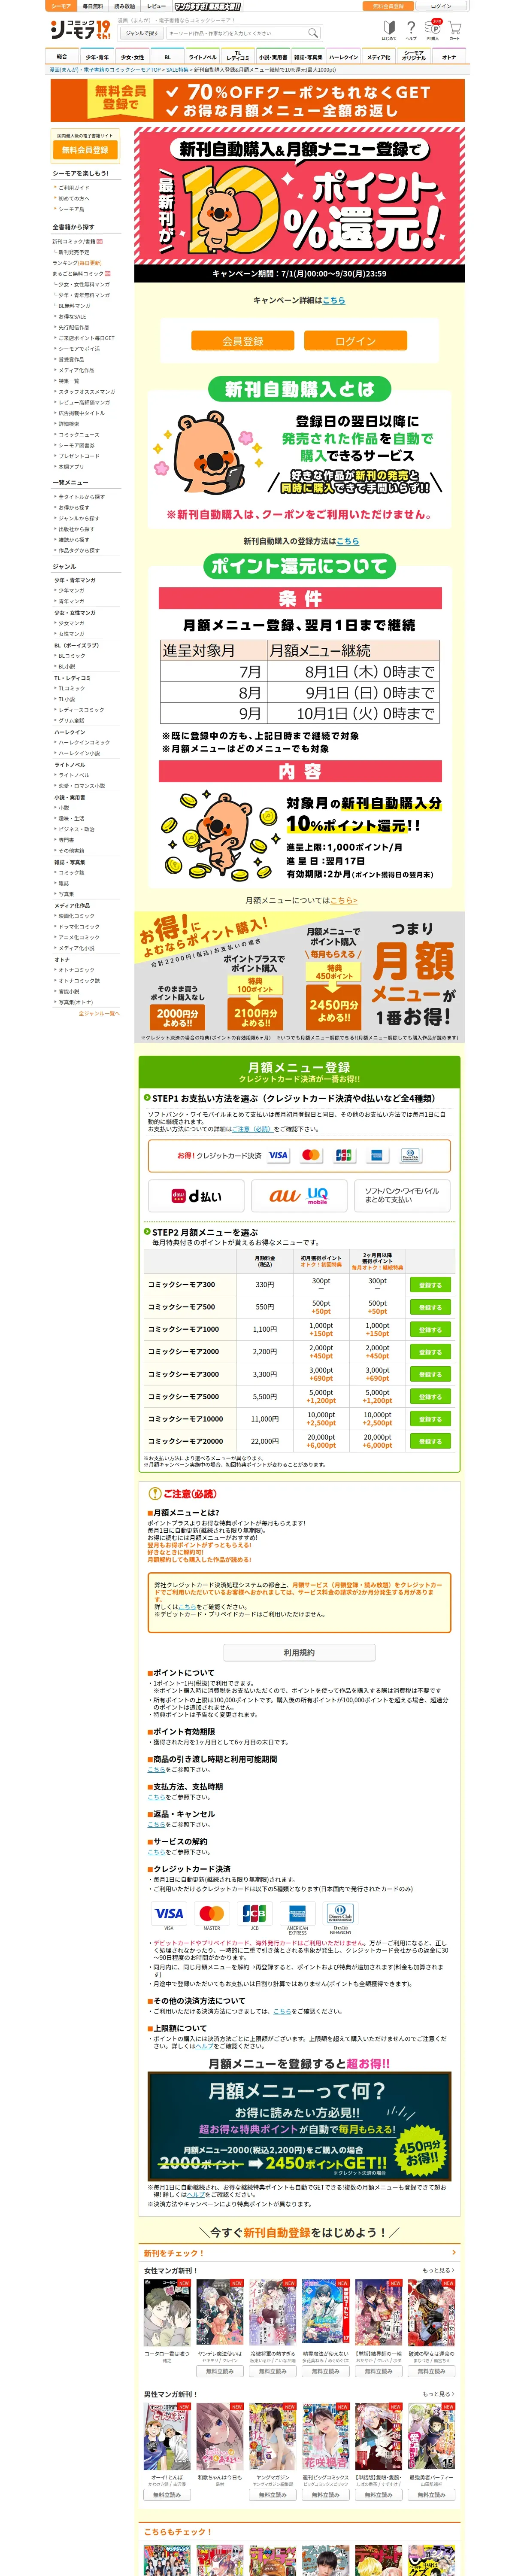Screen dimensions: 515x2576
Task: Register コミックシーモア3000 plan
Action: (430, 1374)
